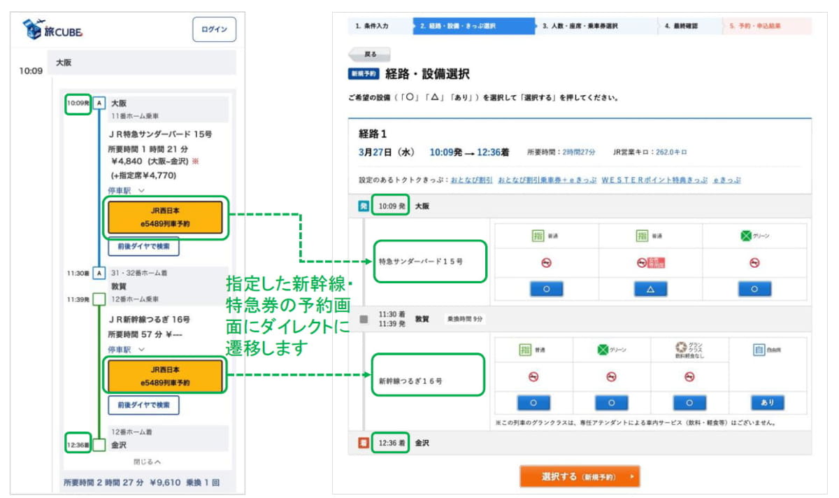The height and width of the screenshot is (498, 839).
Task: Select step 2. 経路・設備・きっぷ選択
Action: (x=473, y=26)
